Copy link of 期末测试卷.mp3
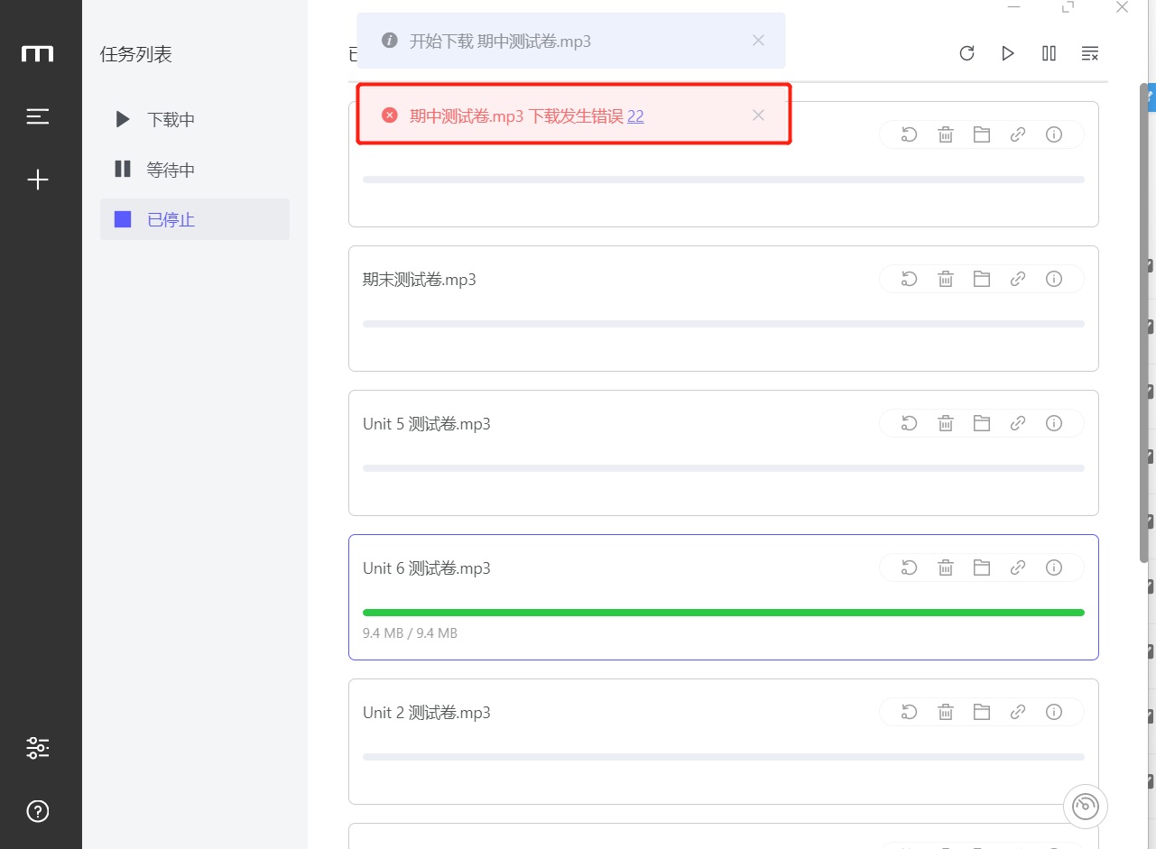This screenshot has height=849, width=1156. [x=1018, y=279]
